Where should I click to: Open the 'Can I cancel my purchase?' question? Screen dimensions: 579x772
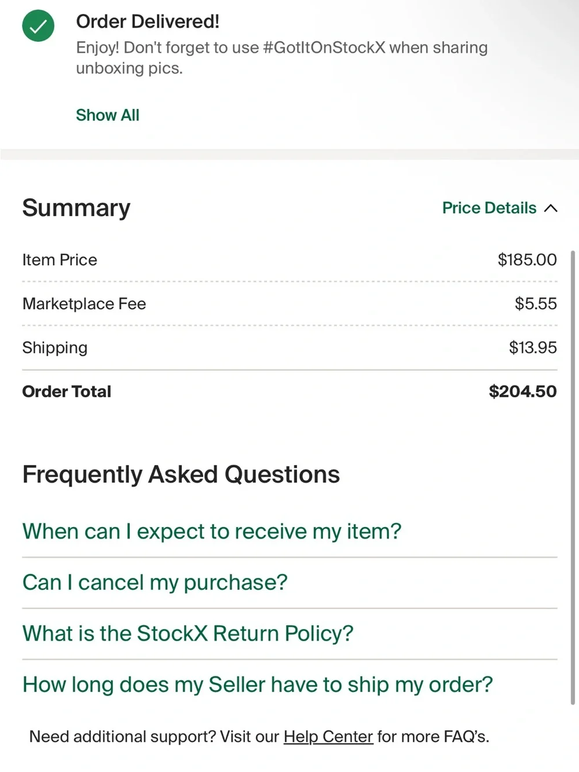(x=155, y=582)
